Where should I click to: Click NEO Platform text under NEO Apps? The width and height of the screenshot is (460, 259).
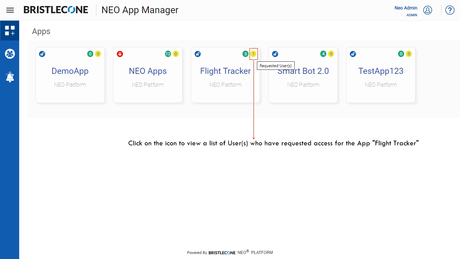pos(148,85)
